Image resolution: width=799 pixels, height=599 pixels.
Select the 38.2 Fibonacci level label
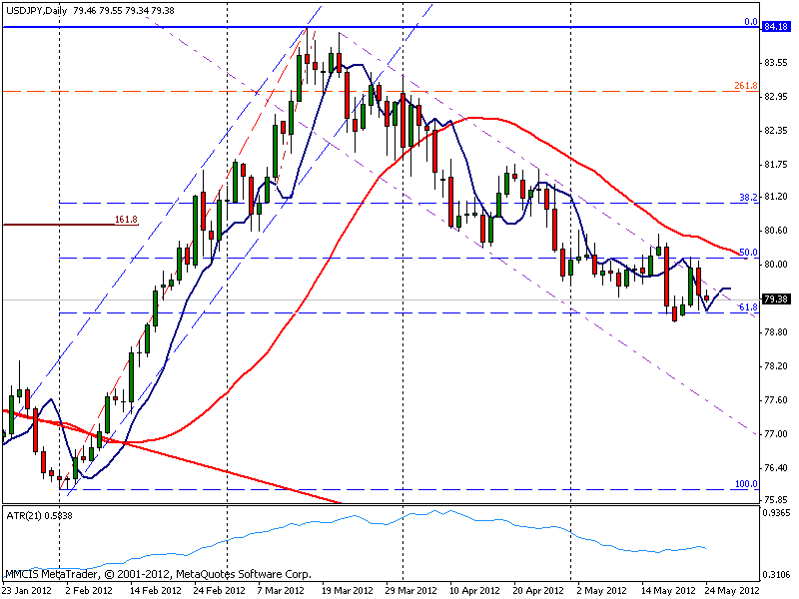point(748,197)
